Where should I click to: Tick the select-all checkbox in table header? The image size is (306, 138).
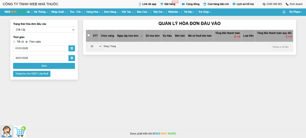click(x=88, y=35)
